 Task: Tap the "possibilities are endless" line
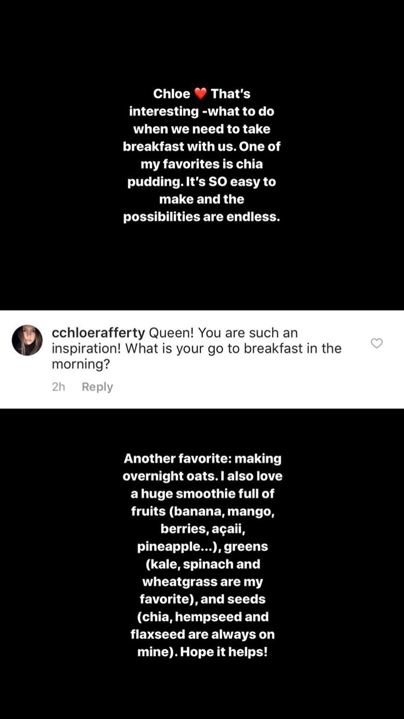click(202, 217)
